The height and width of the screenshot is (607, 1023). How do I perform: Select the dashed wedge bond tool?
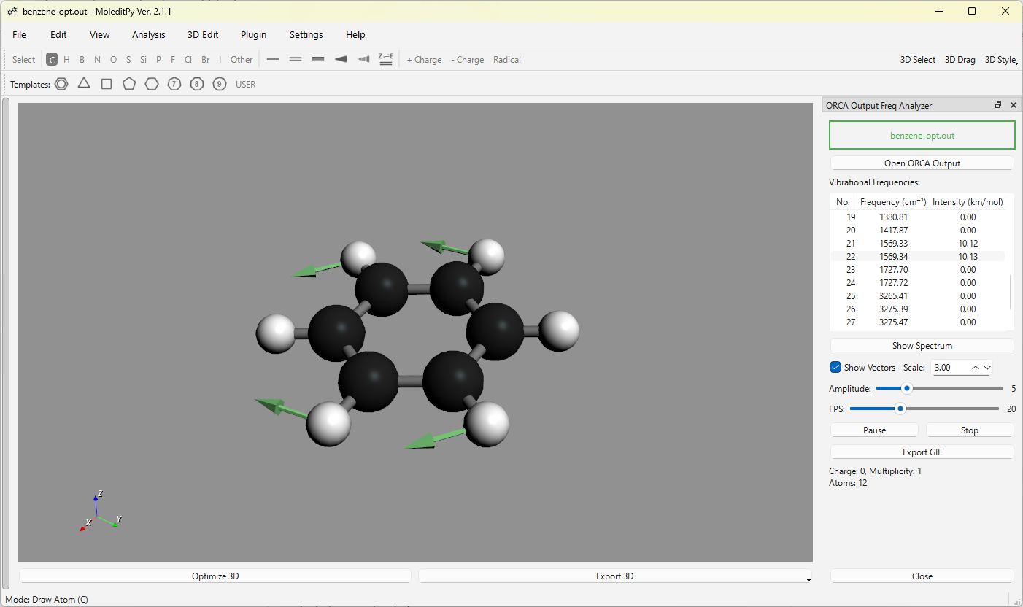pyautogui.click(x=363, y=60)
